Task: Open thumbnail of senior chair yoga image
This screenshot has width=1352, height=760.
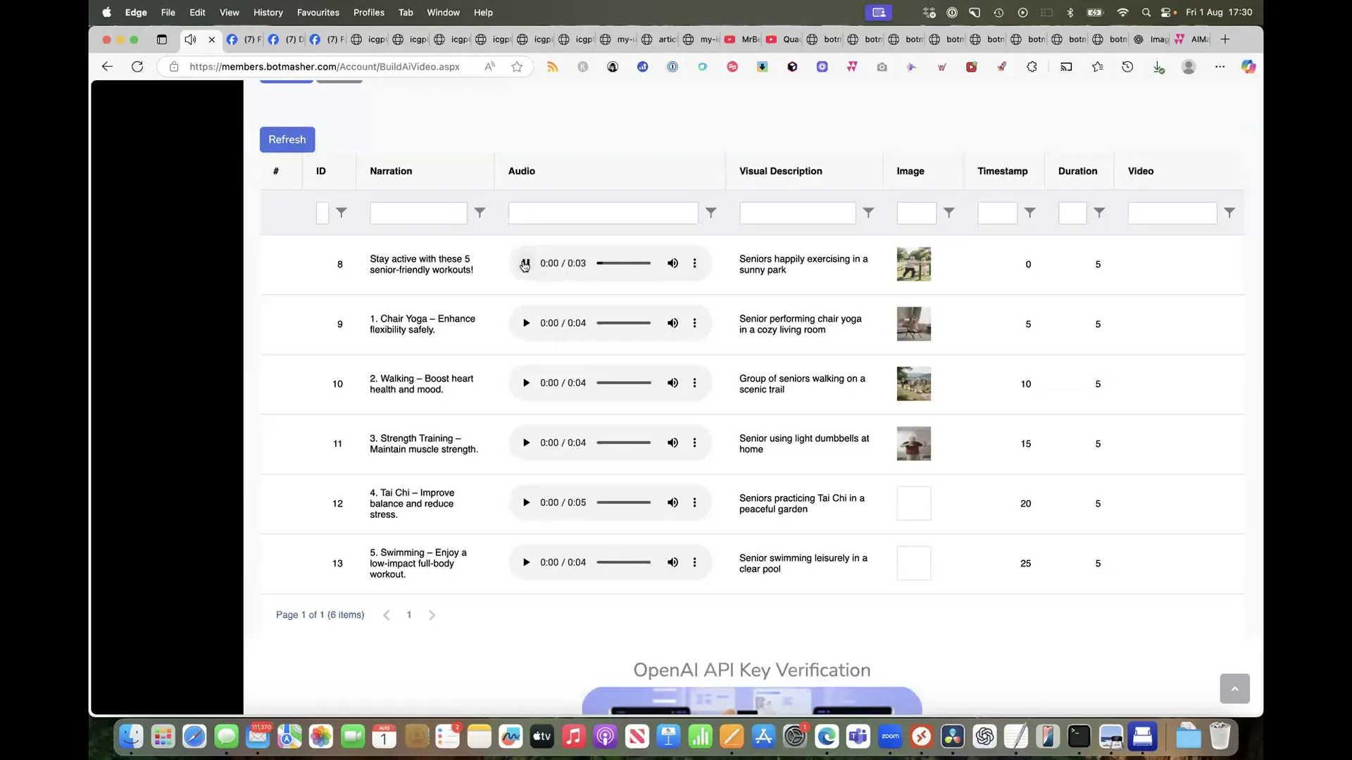Action: pos(914,324)
